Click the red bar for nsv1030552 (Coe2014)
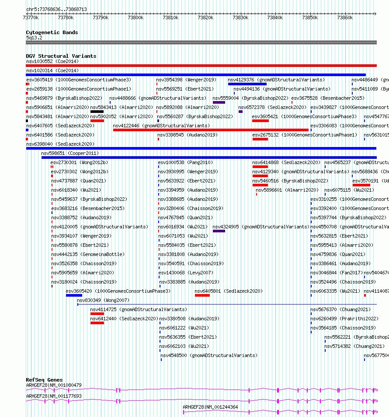The width and height of the screenshot is (389, 417). click(201, 66)
